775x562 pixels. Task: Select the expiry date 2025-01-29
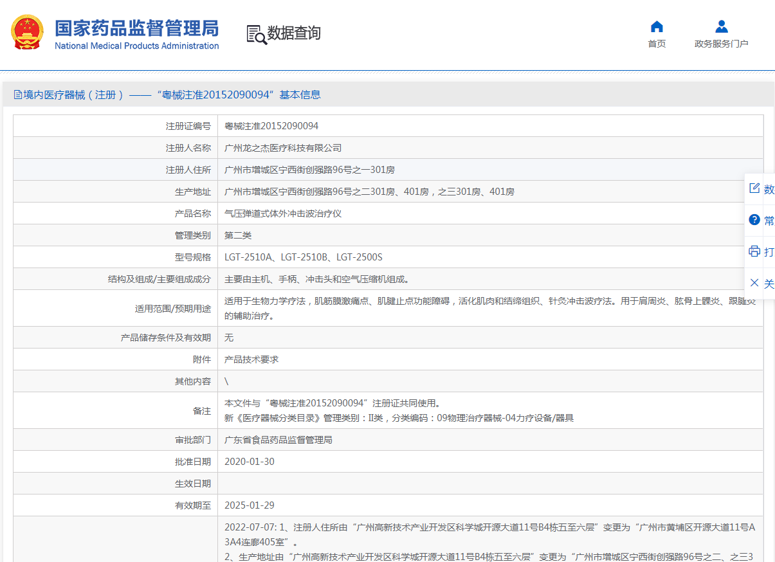[250, 505]
